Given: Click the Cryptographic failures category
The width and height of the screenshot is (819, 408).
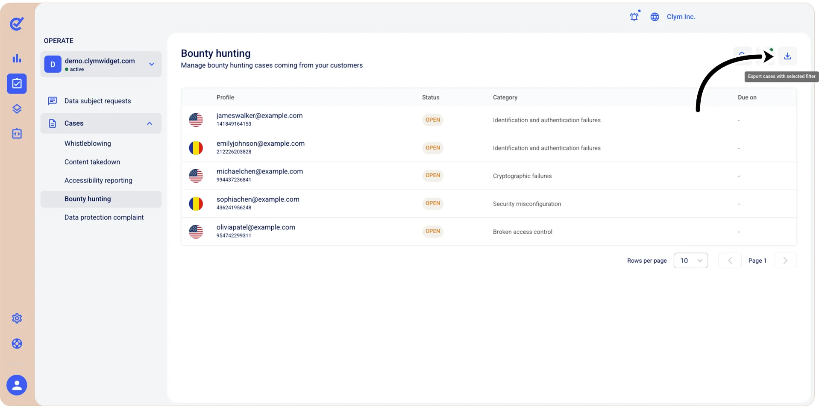Looking at the screenshot, I should click(x=522, y=176).
